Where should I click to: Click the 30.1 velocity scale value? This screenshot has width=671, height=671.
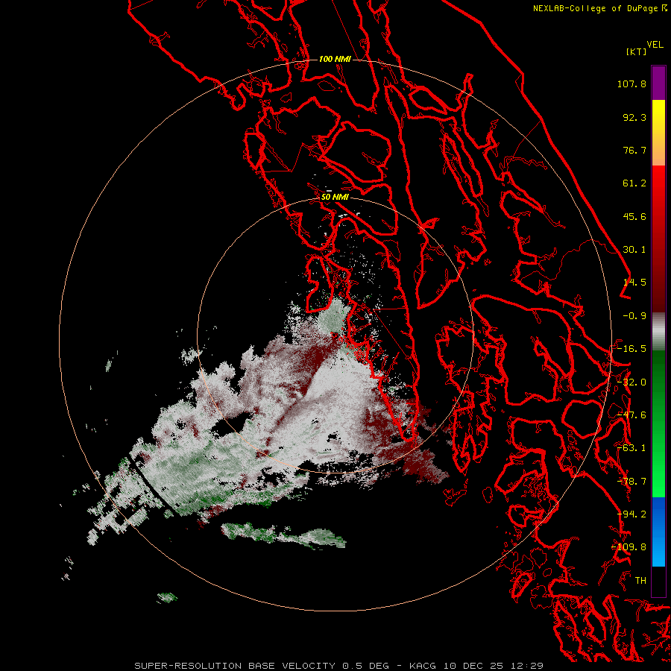click(634, 250)
